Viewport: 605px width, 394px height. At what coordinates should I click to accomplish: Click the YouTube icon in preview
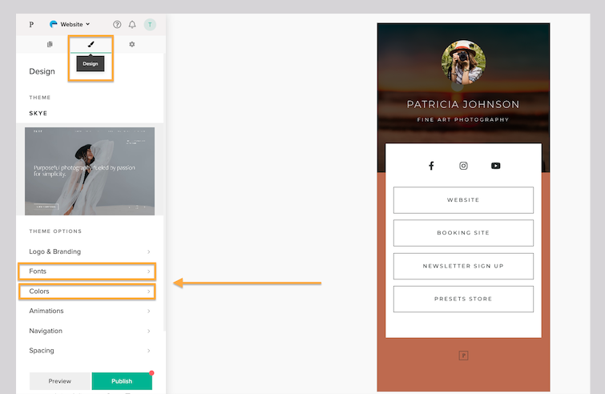[496, 166]
